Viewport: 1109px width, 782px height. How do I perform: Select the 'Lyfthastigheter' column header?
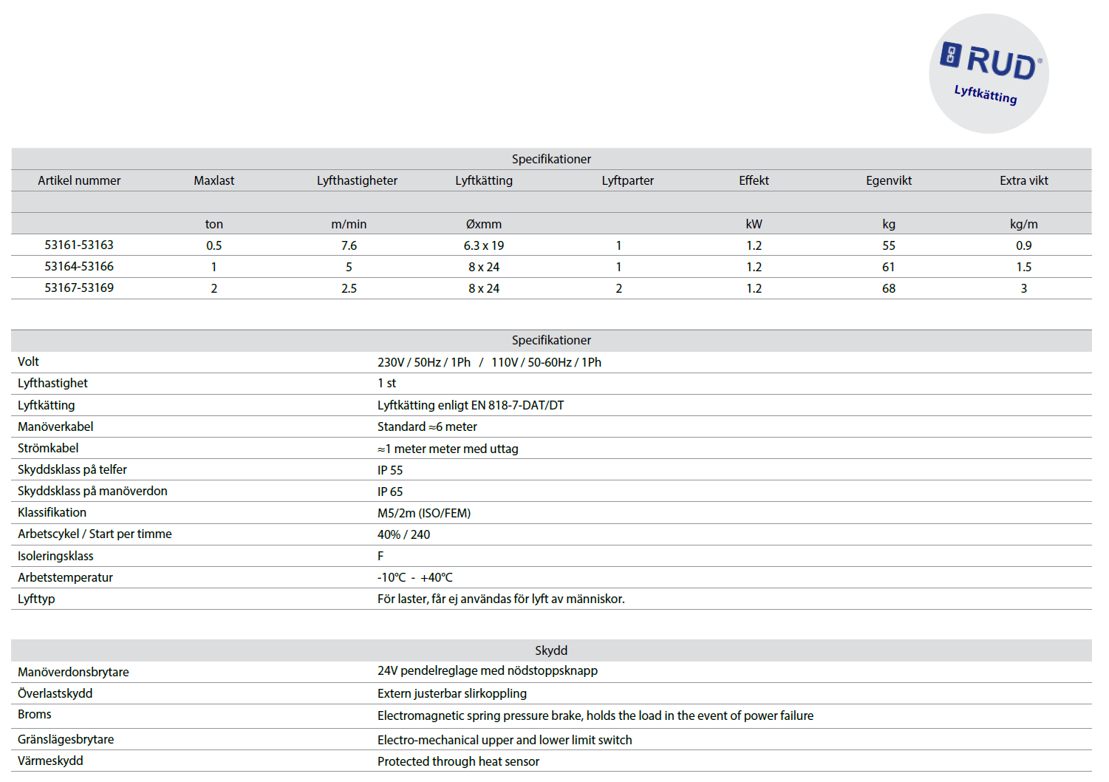pos(357,180)
